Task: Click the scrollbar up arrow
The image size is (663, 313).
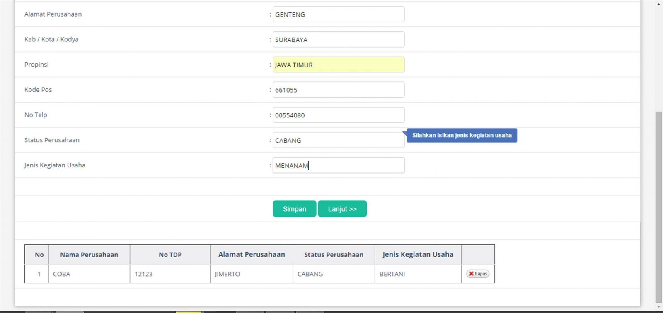Action: pos(659,4)
